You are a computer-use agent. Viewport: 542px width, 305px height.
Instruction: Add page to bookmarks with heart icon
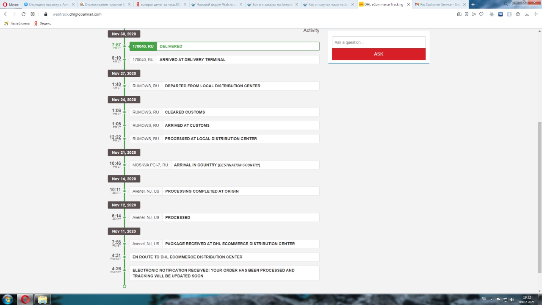coord(481,14)
